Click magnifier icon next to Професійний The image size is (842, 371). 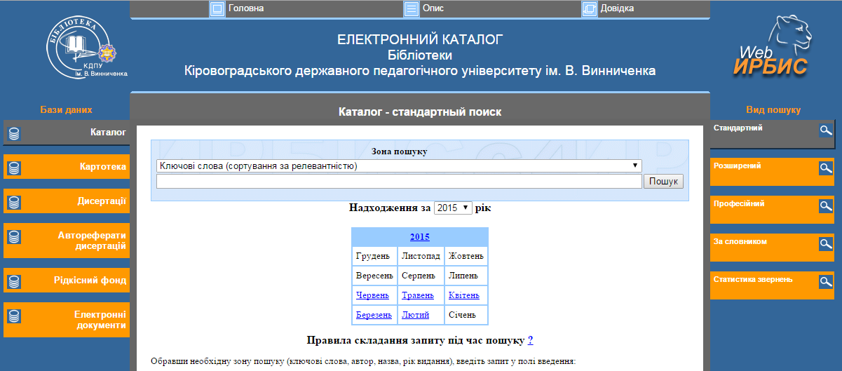826,206
